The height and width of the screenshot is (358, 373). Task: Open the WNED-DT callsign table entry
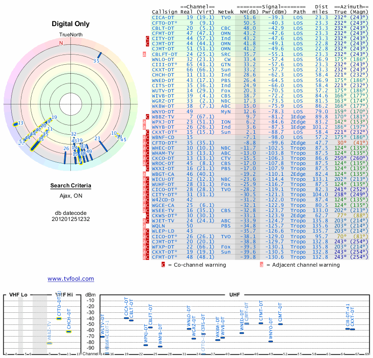(163, 80)
